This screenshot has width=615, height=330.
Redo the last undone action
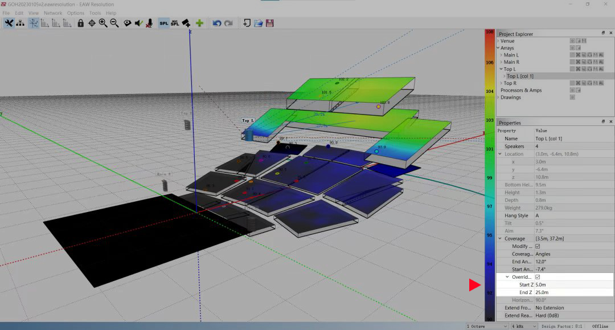(228, 23)
